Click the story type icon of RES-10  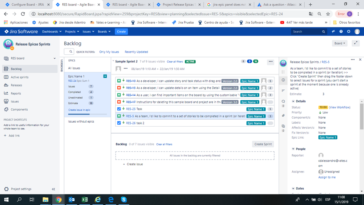[119, 81]
